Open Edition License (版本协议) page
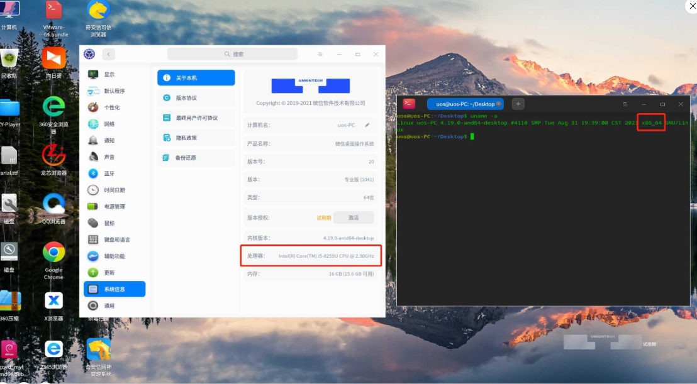Screen dimensions: 697x384 pos(196,97)
